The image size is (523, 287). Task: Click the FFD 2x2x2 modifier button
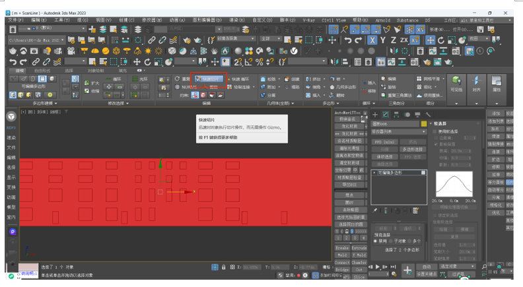click(x=385, y=141)
